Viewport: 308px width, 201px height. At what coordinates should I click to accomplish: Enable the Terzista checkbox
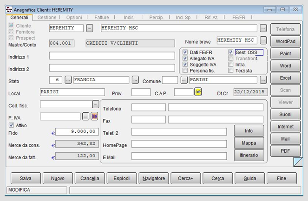pos(230,71)
